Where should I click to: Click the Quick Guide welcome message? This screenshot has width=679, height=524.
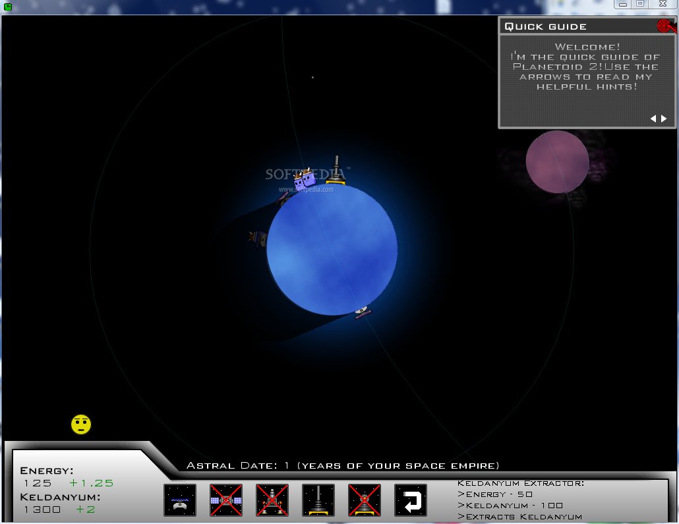click(x=587, y=67)
